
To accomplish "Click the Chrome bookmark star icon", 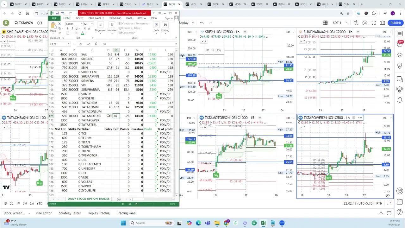I will [348, 13].
